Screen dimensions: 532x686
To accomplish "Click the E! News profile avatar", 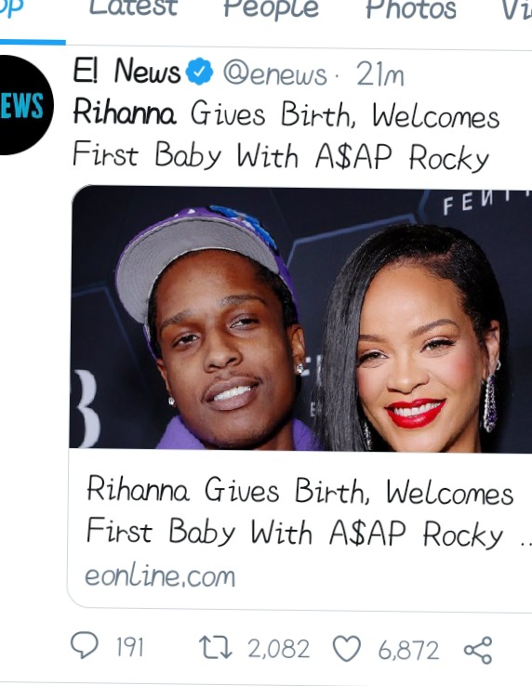I will pos(24,105).
